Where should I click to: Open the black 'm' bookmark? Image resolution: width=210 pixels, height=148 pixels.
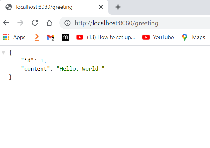pos(65,37)
